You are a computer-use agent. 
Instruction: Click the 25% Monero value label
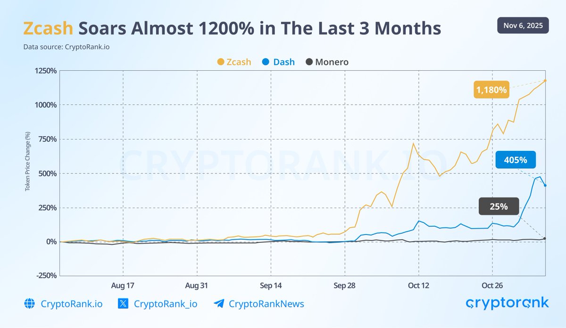pyautogui.click(x=498, y=206)
